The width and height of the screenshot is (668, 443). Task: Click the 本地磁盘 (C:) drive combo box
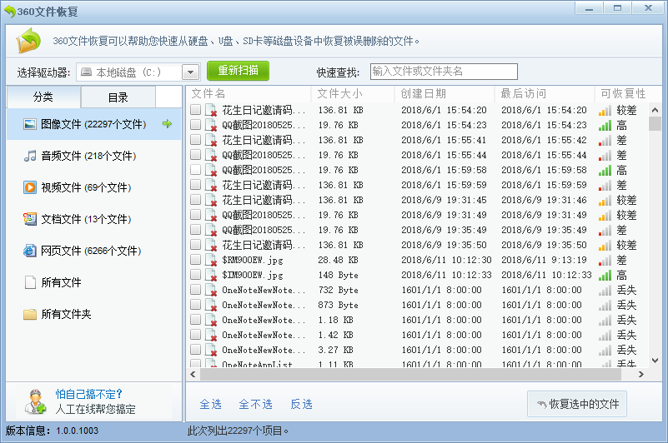click(x=138, y=72)
